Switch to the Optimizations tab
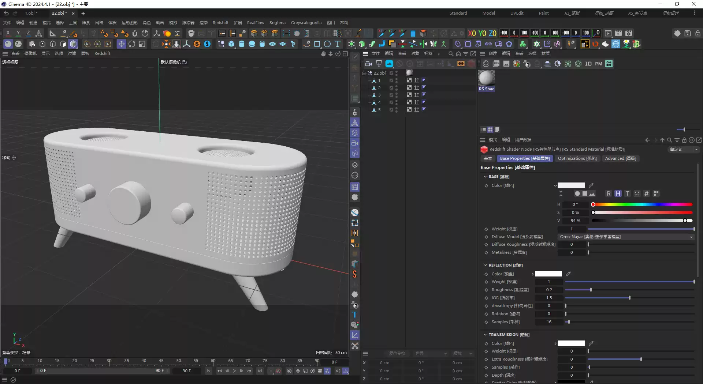 (x=577, y=158)
